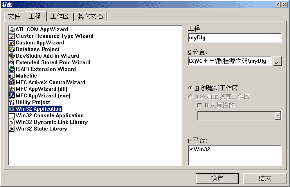Switch to the 工作区 tab
290x187 pixels.
coord(60,17)
